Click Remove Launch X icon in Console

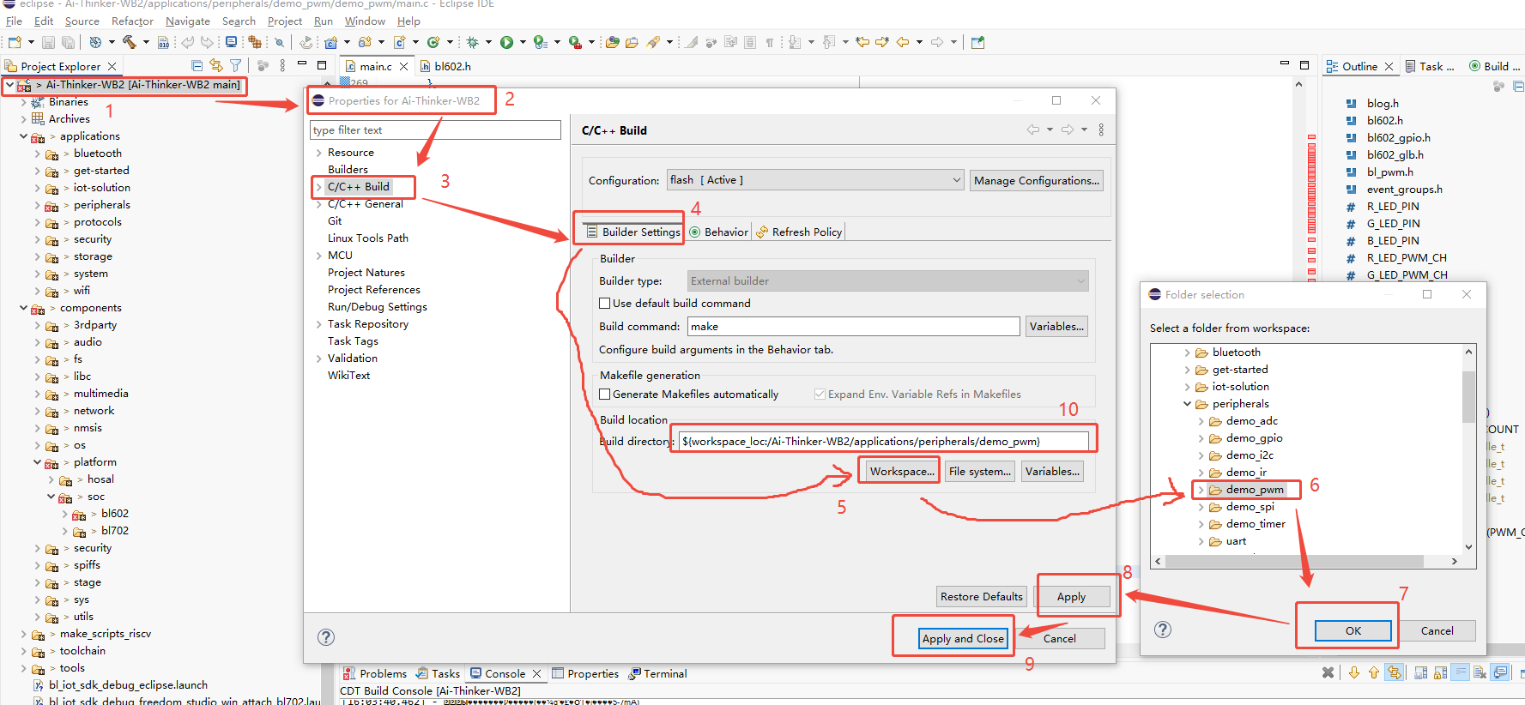pos(1328,673)
